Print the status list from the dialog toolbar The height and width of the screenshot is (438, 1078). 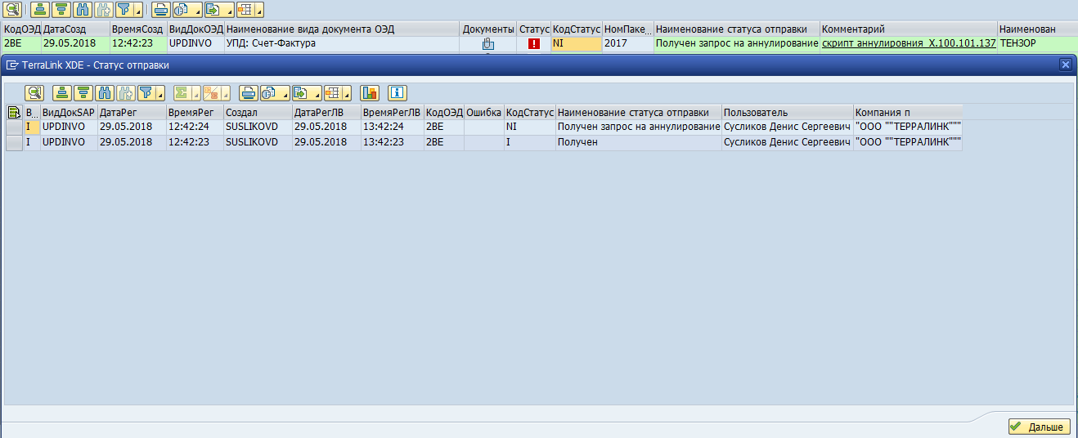[x=248, y=93]
